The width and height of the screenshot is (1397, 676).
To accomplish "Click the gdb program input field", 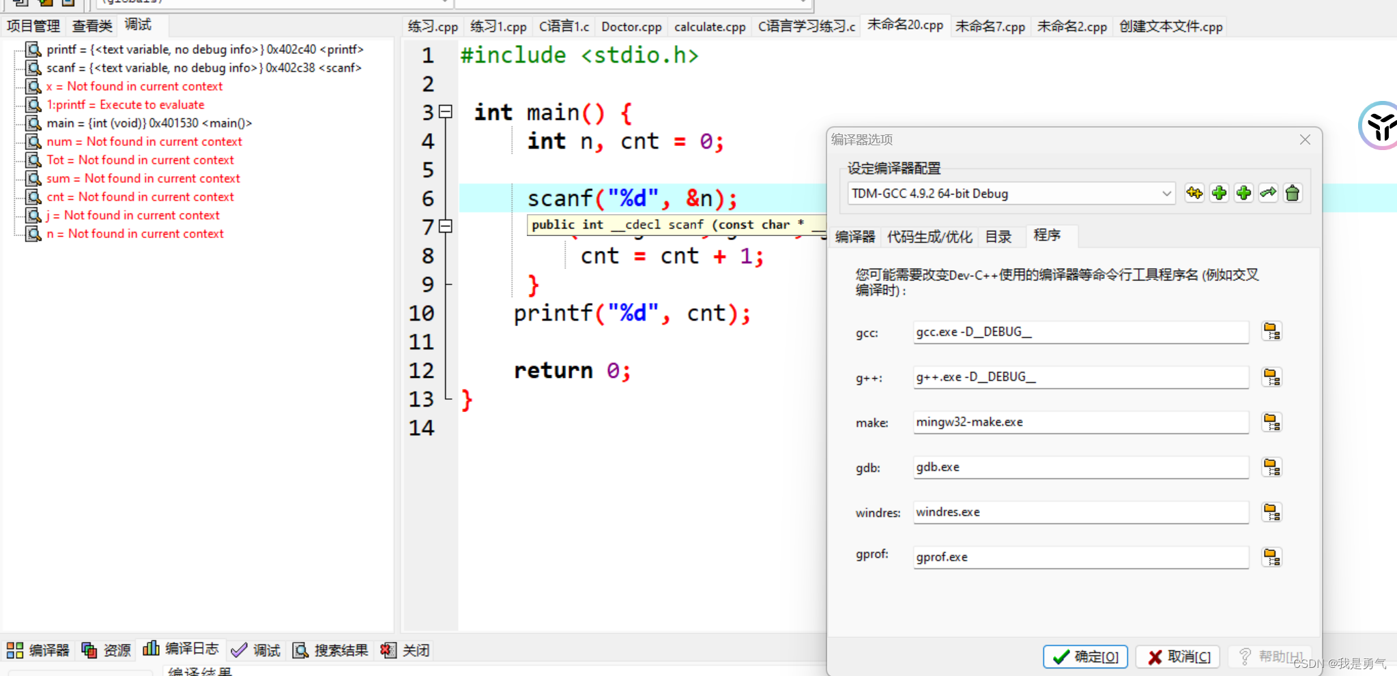I will [x=1081, y=467].
